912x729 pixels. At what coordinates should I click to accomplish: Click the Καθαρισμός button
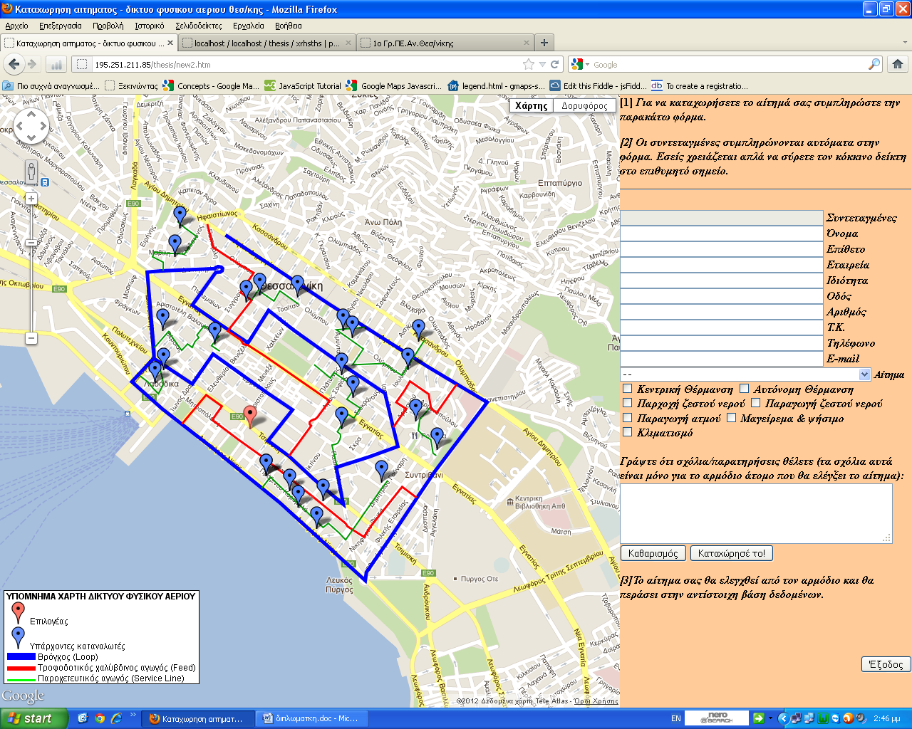coord(653,553)
